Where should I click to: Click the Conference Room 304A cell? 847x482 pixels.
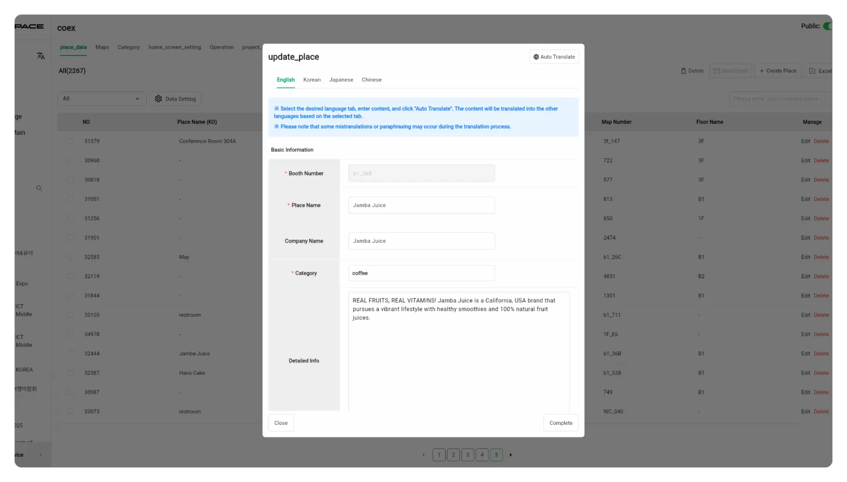tap(208, 141)
